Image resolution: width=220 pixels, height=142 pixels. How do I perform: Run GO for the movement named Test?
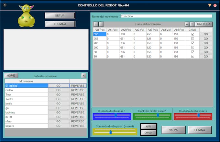click(x=59, y=94)
